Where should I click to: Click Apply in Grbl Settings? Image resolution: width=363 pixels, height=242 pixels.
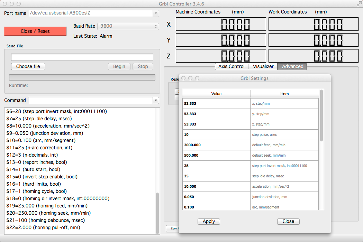click(209, 221)
